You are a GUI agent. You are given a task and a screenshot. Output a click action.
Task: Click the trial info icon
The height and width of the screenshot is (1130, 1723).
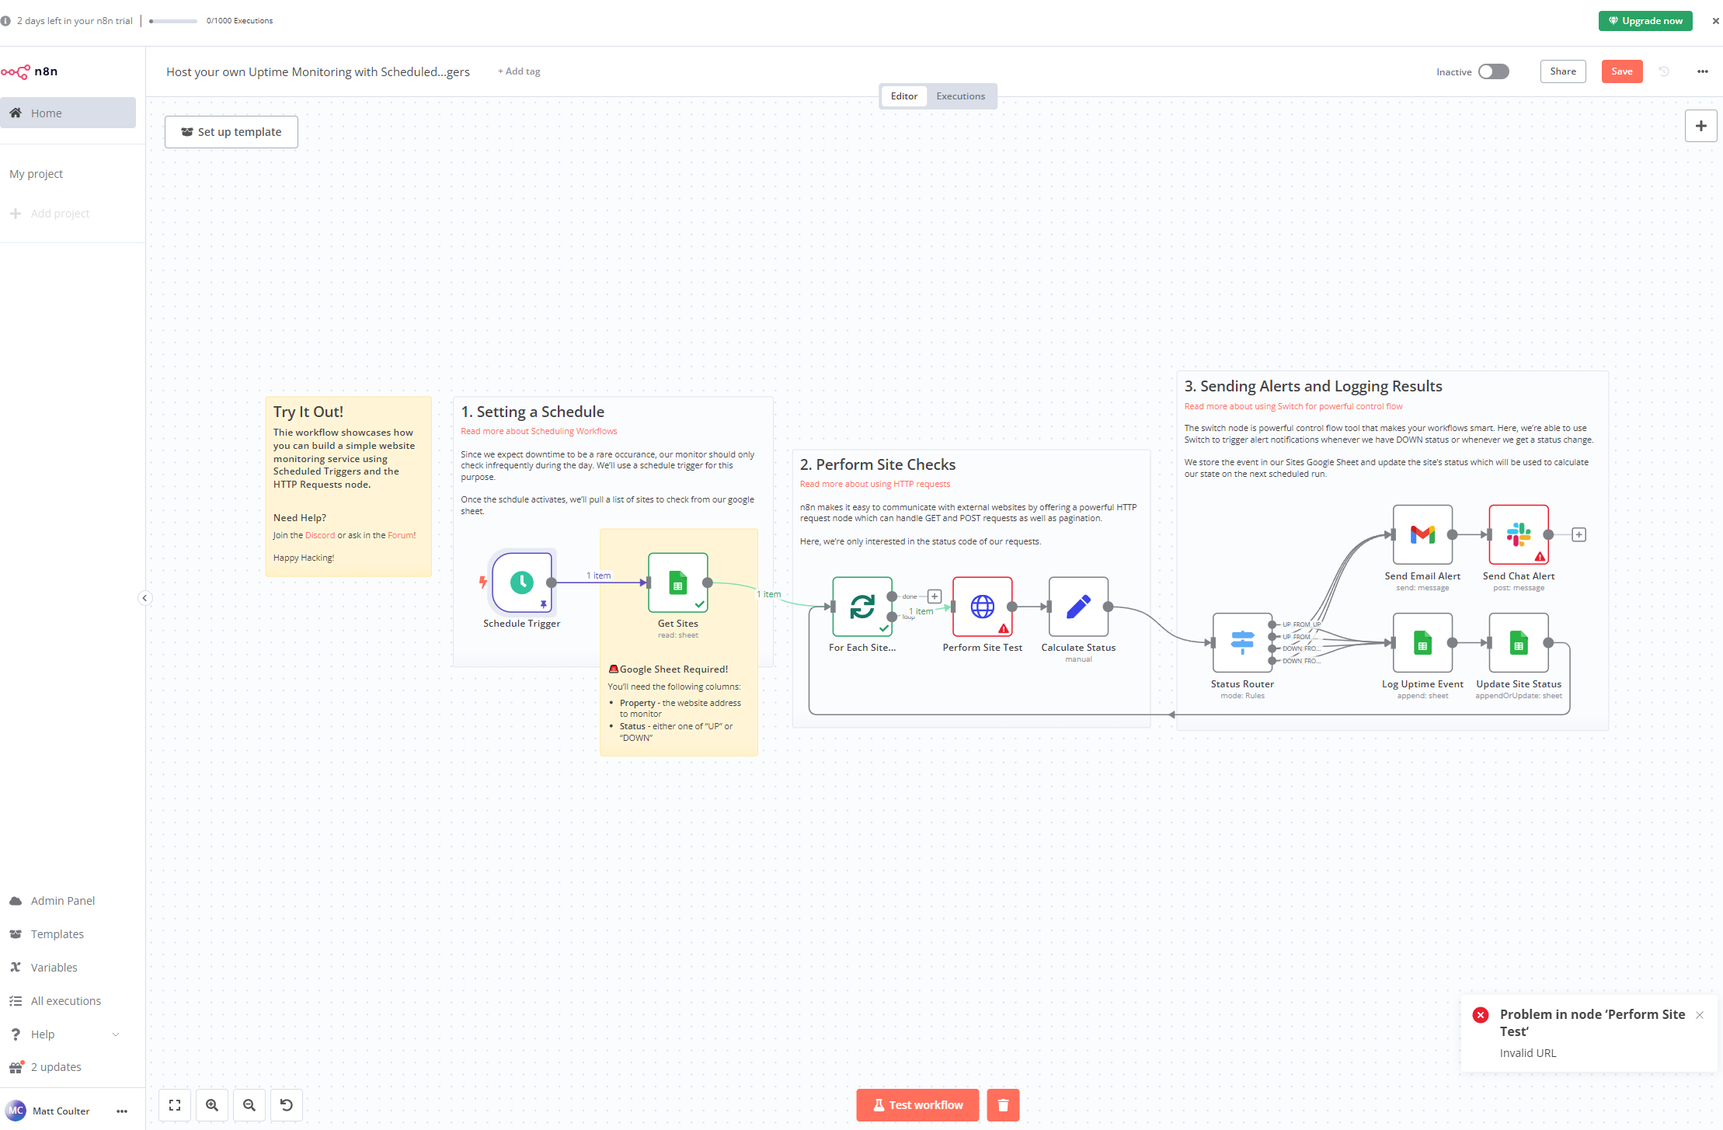5,21
